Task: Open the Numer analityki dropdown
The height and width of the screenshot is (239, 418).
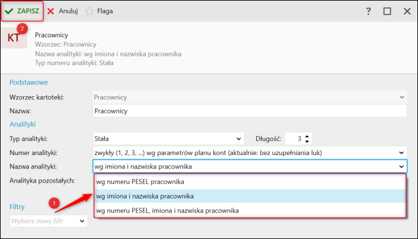Action: pyautogui.click(x=401, y=153)
